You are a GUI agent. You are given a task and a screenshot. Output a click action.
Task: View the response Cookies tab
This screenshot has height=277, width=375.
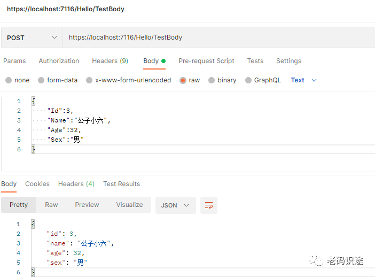[37, 184]
